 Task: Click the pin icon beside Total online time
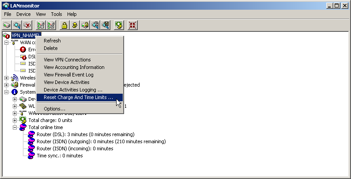pyautogui.click(x=23, y=127)
